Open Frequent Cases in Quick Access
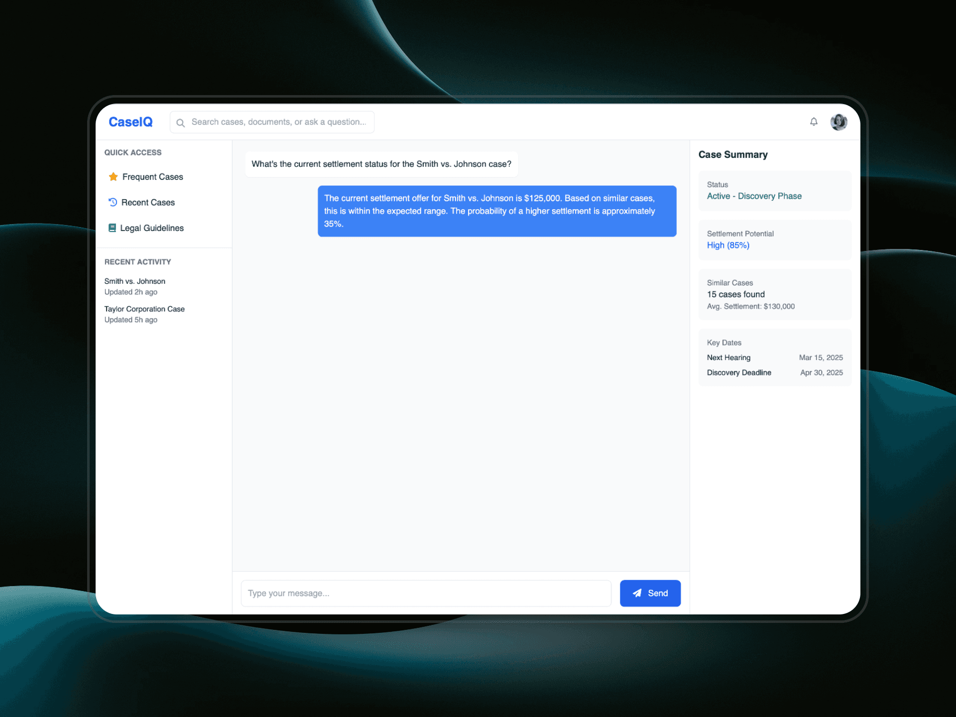This screenshot has height=717, width=956. (152, 177)
